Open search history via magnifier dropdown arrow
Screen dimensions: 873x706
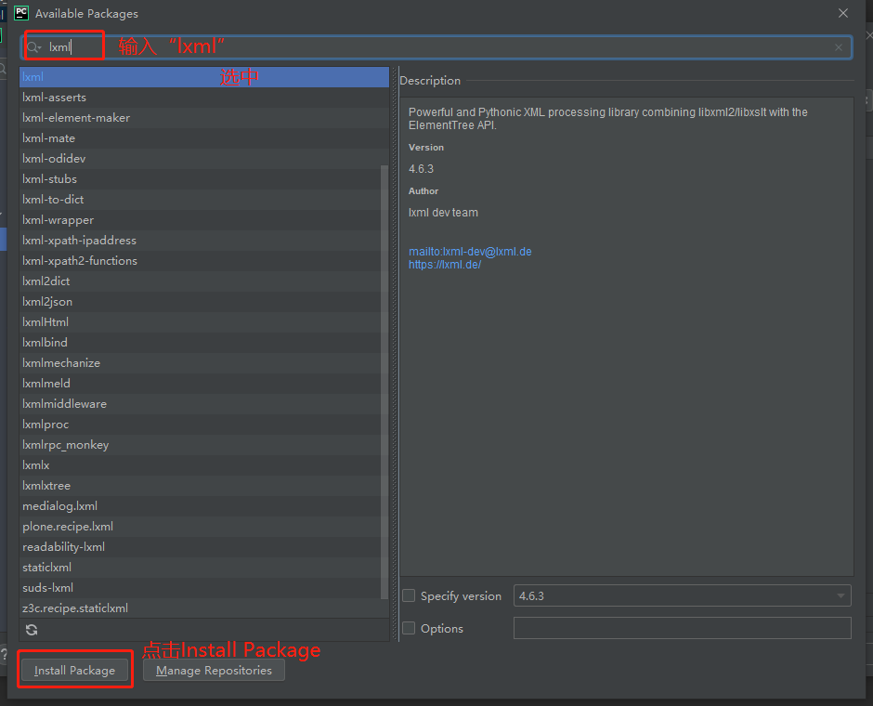(39, 46)
